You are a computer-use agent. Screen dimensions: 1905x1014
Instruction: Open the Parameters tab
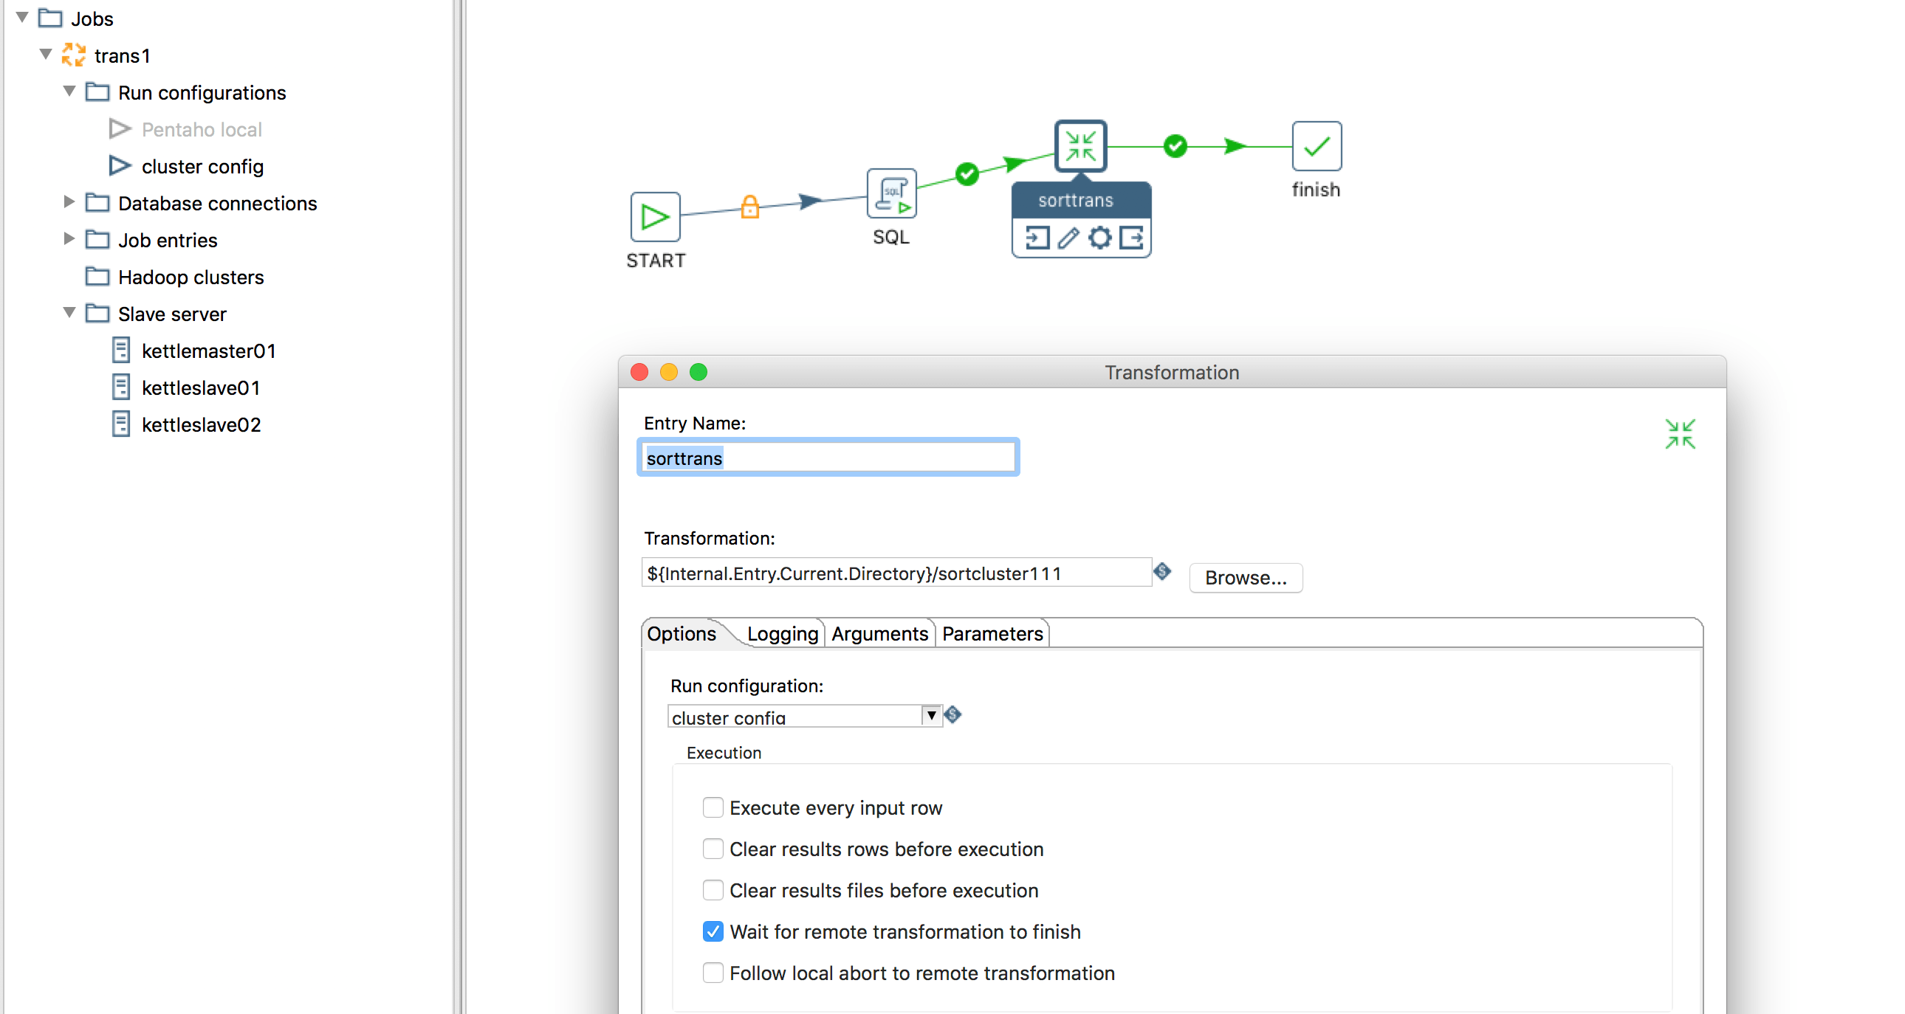click(992, 633)
